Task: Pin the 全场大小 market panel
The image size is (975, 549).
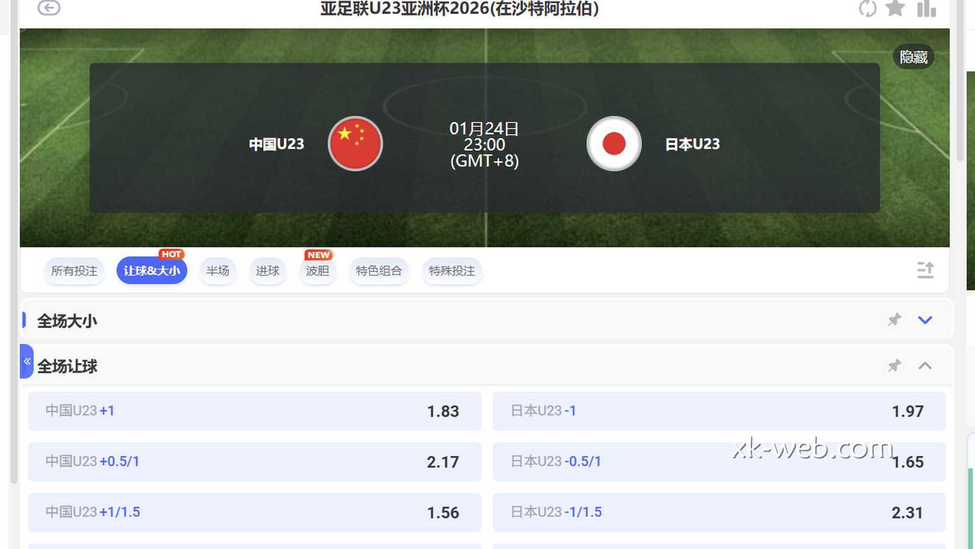Action: (x=894, y=319)
